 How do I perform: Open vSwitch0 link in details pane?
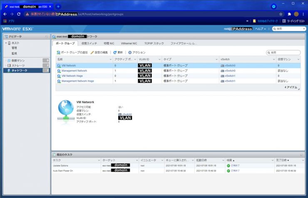click(x=127, y=114)
